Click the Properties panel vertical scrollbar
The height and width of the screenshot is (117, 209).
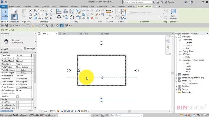tap(35, 68)
